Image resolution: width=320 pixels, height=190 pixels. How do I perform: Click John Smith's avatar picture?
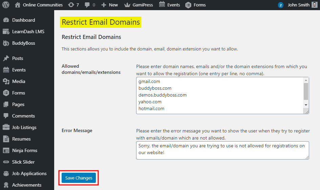click(x=315, y=5)
